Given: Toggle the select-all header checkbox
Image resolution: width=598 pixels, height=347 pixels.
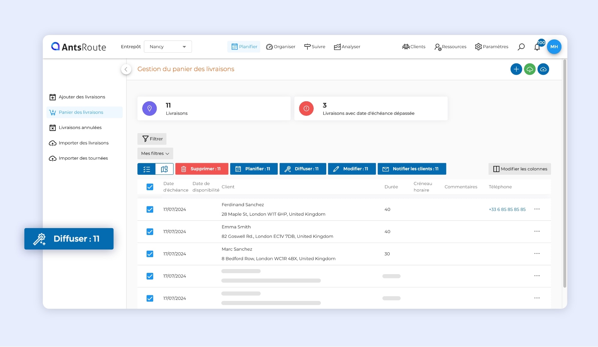Looking at the screenshot, I should (x=150, y=187).
